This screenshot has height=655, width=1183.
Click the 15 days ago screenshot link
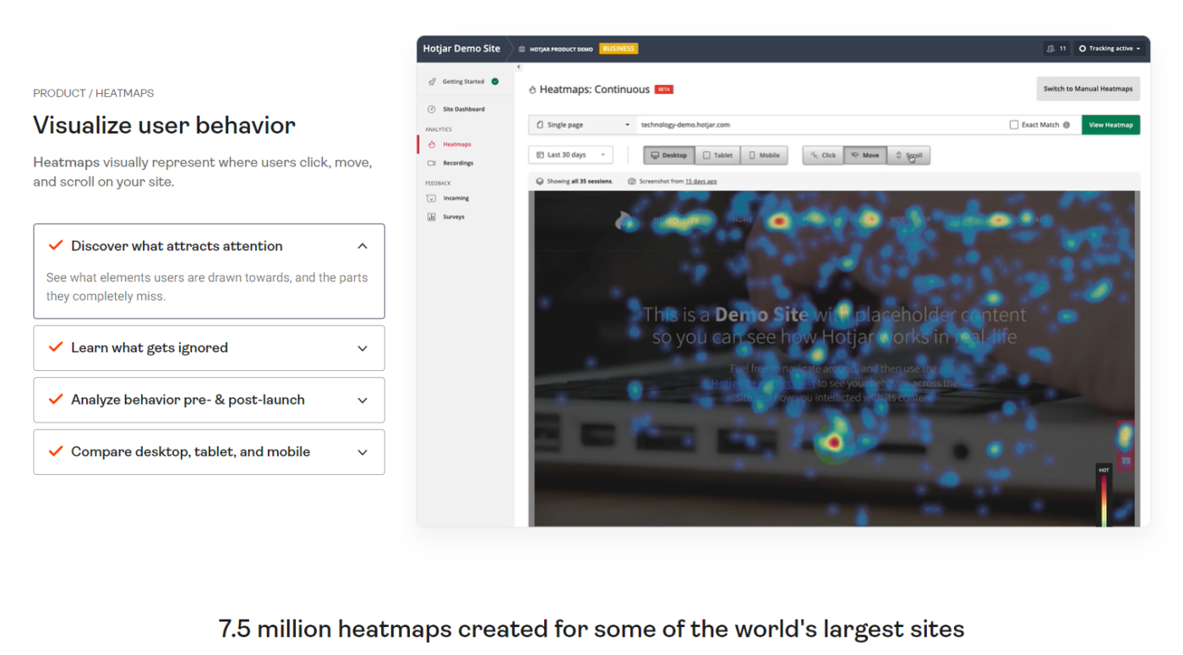tap(701, 182)
